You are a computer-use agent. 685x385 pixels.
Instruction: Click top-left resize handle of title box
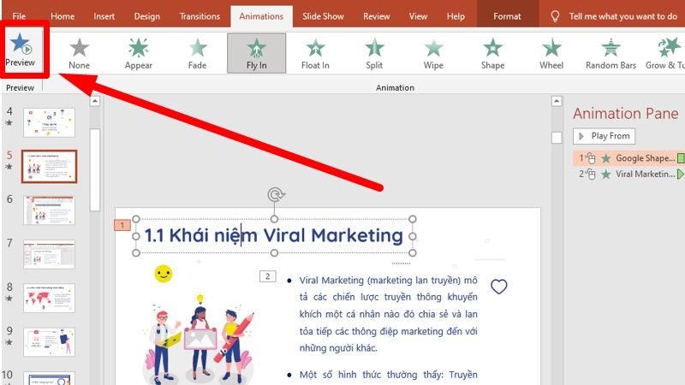(136, 219)
